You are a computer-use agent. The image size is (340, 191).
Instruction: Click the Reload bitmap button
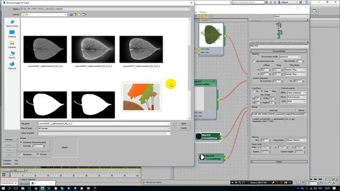[301, 110]
